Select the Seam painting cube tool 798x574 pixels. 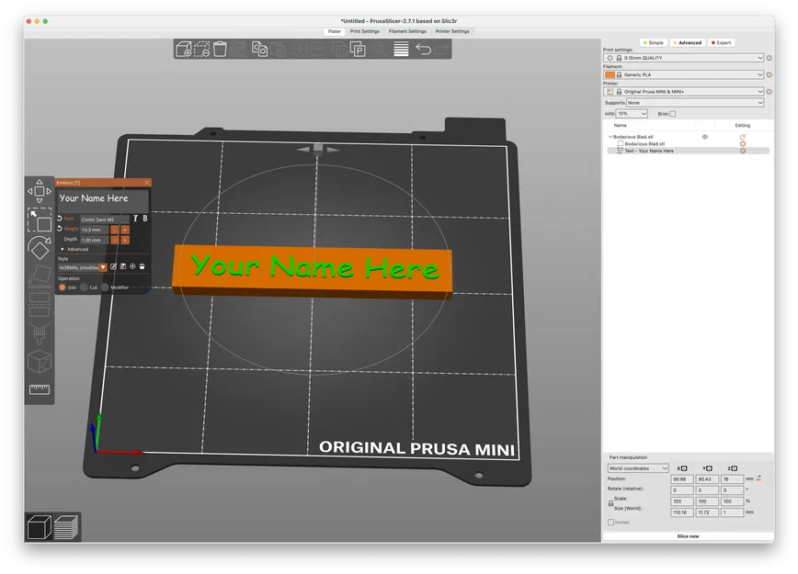40,362
